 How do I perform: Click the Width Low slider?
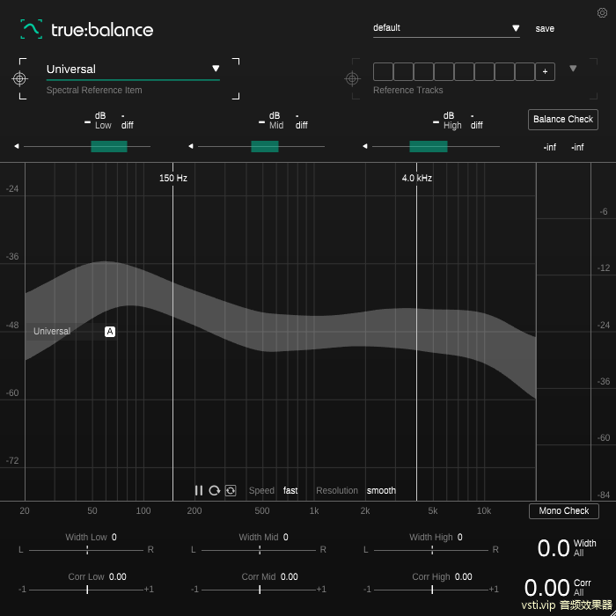[86, 550]
